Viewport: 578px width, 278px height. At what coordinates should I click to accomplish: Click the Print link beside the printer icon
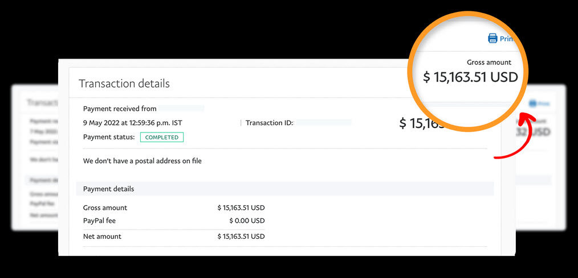(507, 39)
